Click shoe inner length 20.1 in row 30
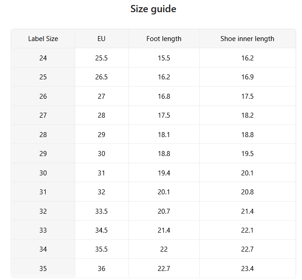Image resolution: width=302 pixels, height=280 pixels. 247,173
